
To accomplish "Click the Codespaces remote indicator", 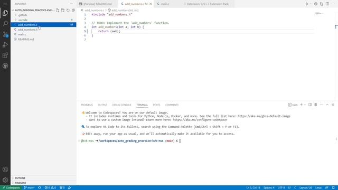I will coord(11,188).
